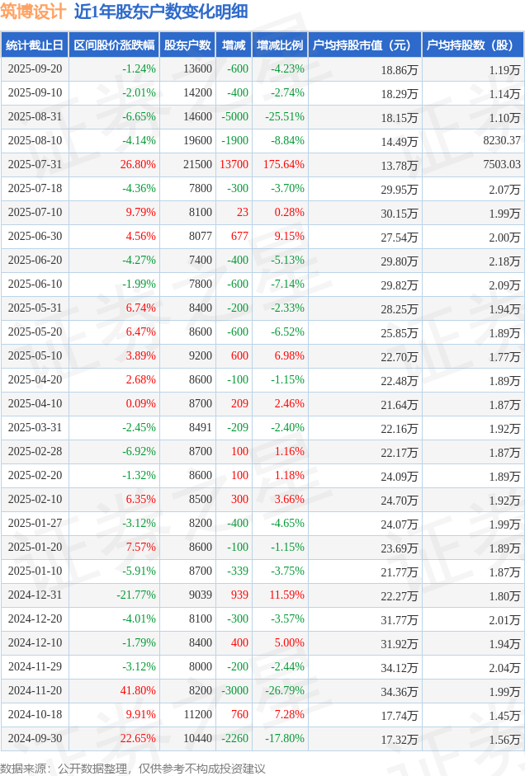525x776 pixels.
Task: Select the -21.77% price change cell
Action: tap(136, 595)
